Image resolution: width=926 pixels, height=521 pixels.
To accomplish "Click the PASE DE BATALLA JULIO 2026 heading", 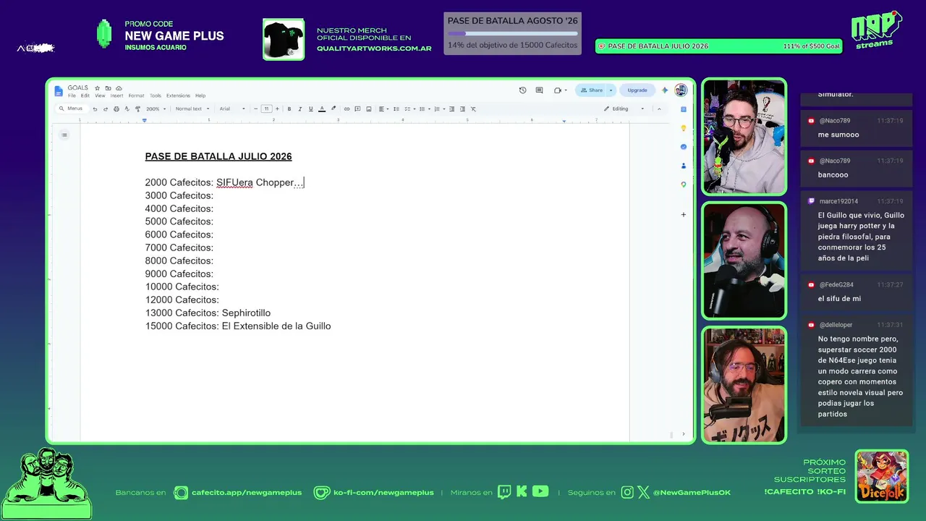I will [x=218, y=156].
